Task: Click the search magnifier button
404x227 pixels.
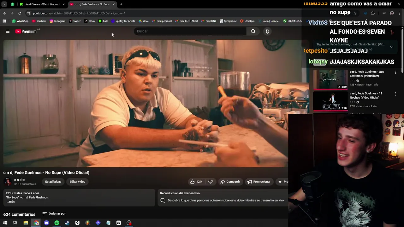Action: [x=253, y=31]
